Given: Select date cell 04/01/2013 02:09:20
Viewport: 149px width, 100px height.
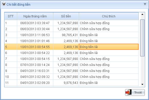Looking at the screenshot, I should point(35,83).
